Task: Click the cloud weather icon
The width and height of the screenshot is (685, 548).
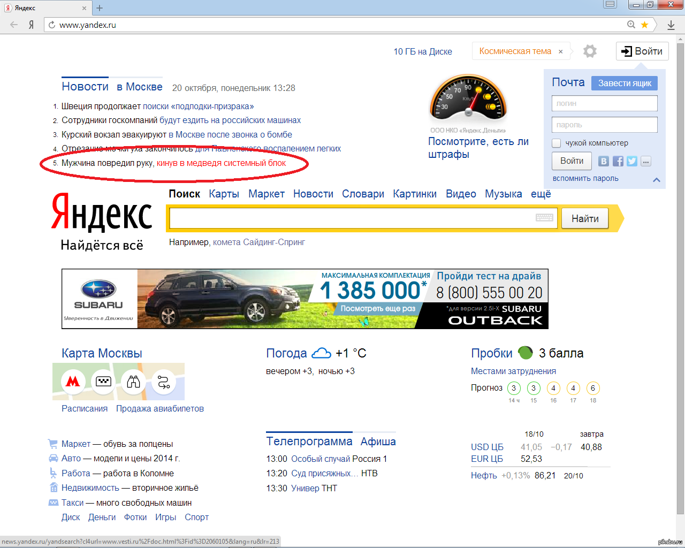Action: tap(321, 353)
